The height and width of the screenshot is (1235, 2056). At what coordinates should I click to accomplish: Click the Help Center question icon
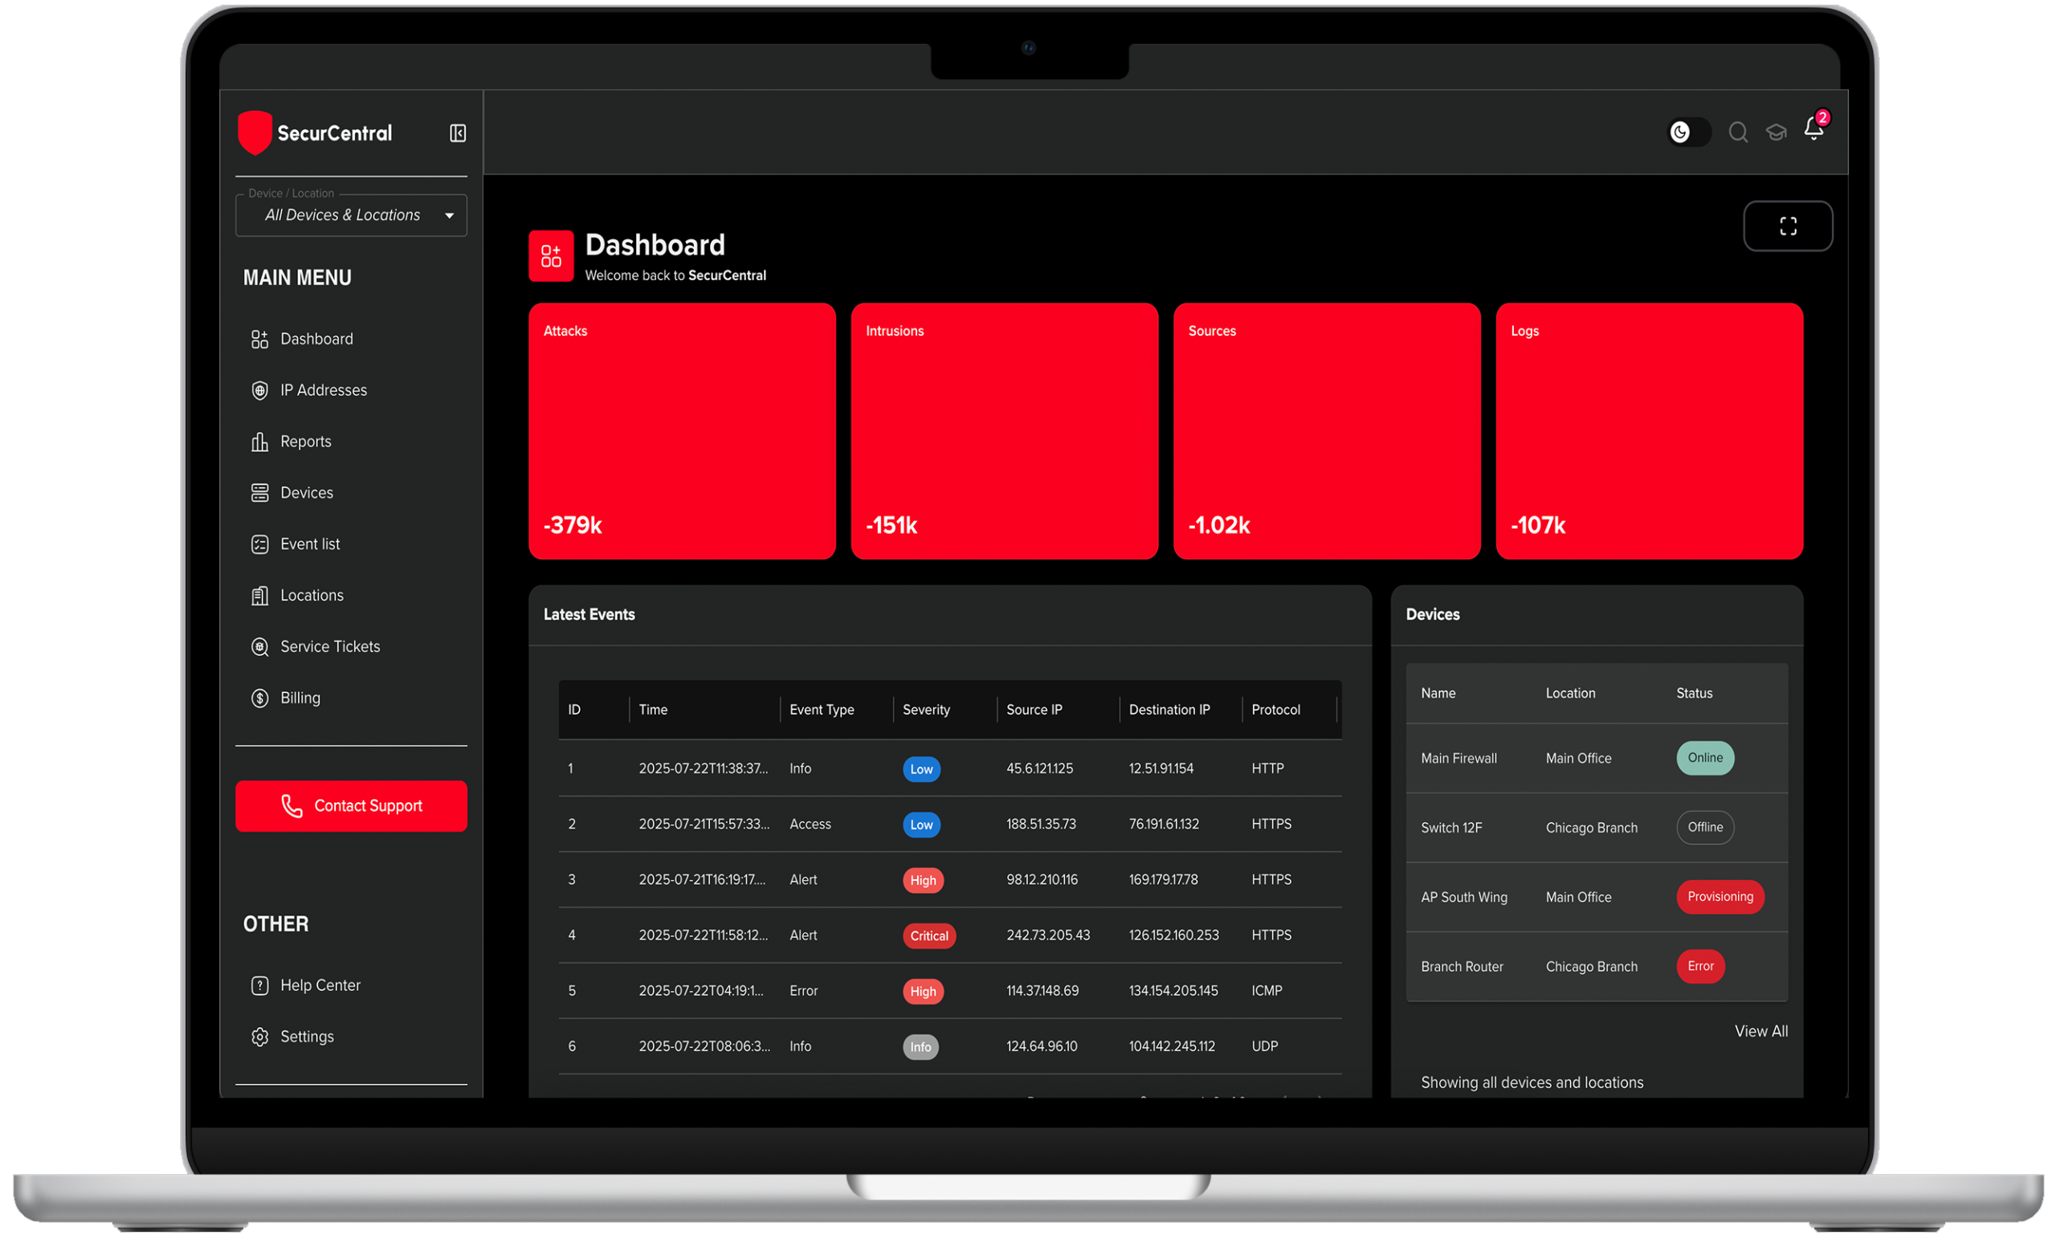(x=259, y=985)
